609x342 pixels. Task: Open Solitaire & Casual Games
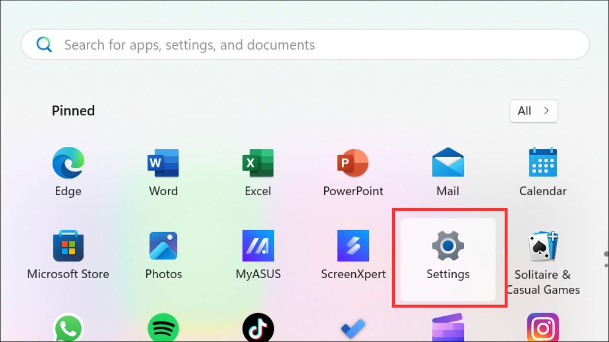click(x=543, y=247)
